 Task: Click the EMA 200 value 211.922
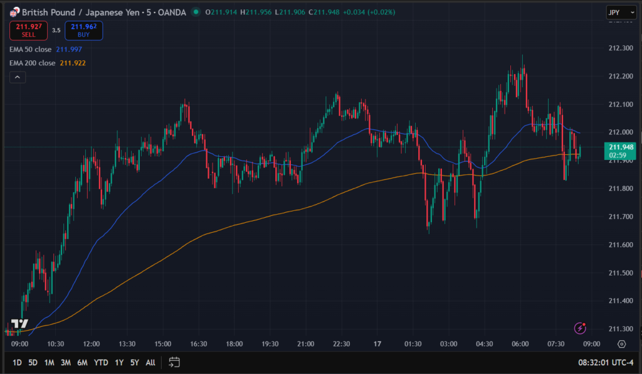coord(73,63)
